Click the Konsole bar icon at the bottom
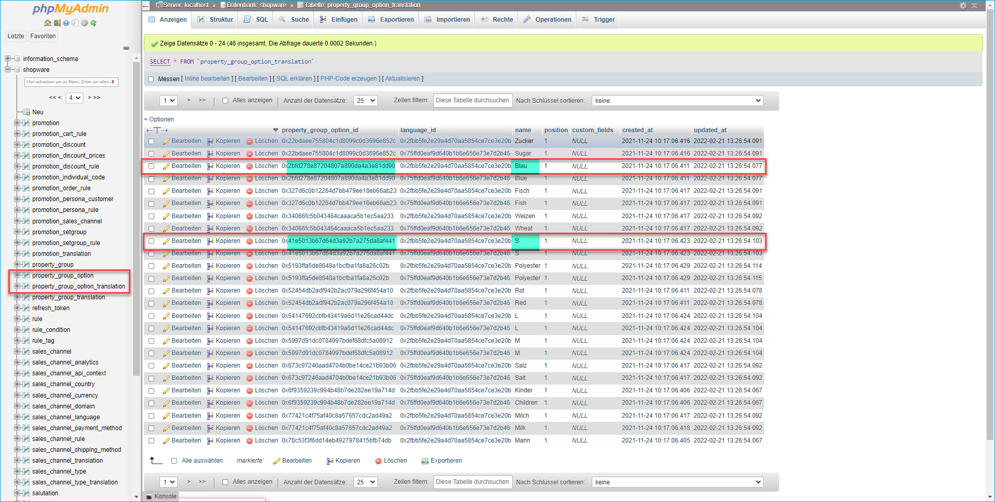Screen dimensions: 995x502 [x=150, y=496]
